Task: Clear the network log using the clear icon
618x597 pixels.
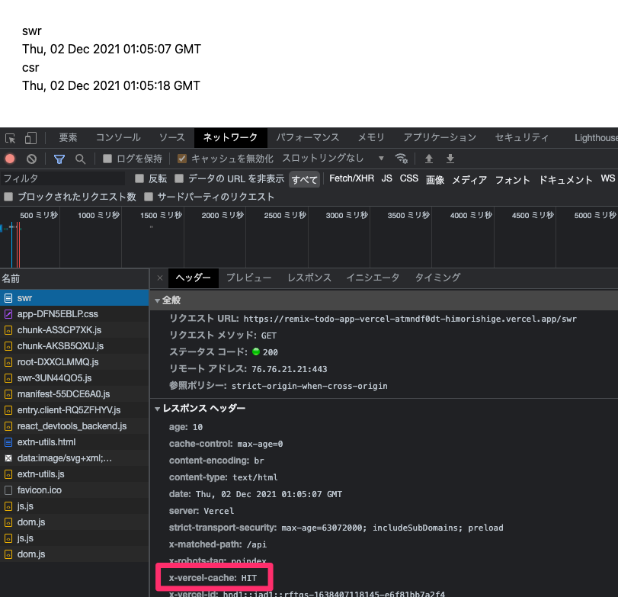Action: 30,159
